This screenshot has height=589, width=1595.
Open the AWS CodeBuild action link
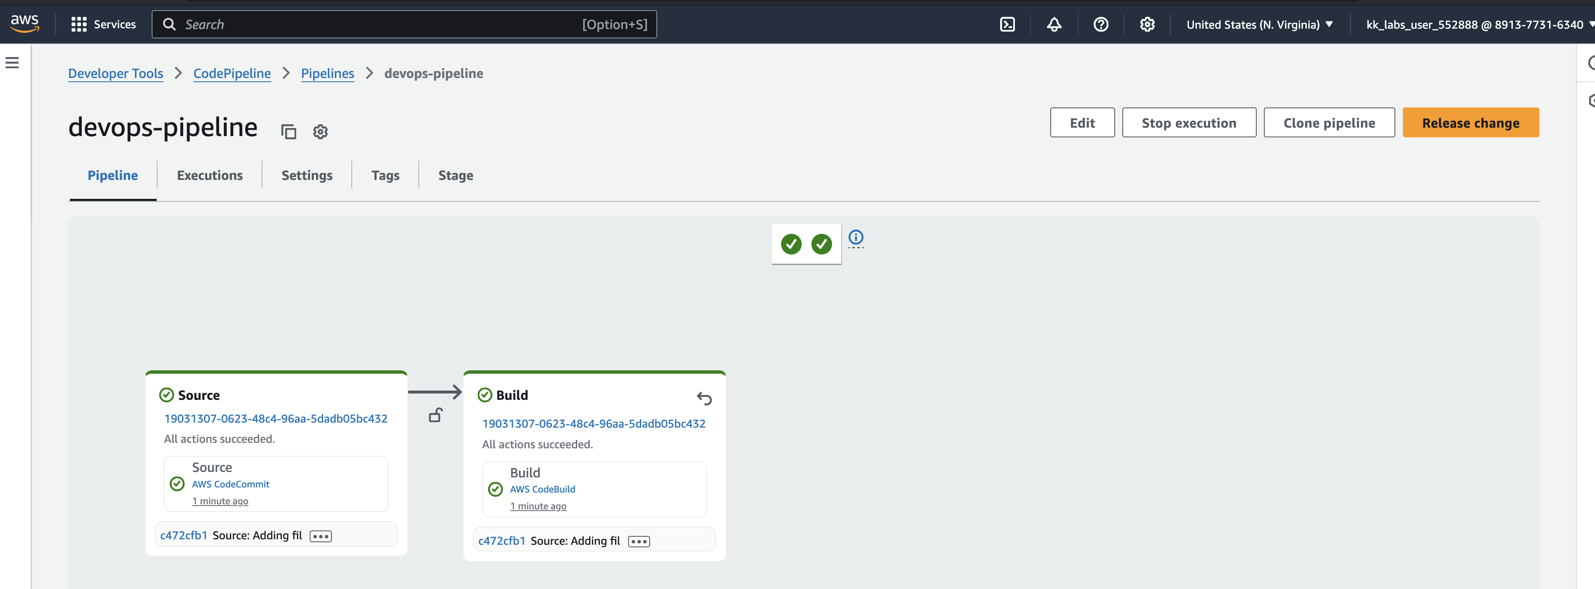542,489
